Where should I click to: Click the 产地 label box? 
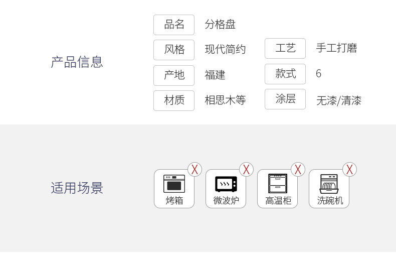coord(174,75)
